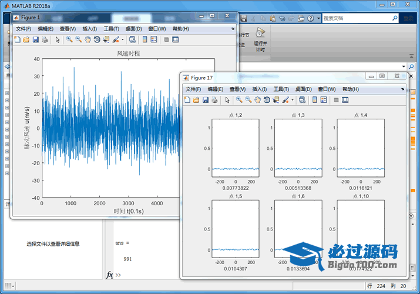This screenshot has height=294, width=420.
Task: Open brush color dropdown arrow in Figure 17
Action: [293, 100]
